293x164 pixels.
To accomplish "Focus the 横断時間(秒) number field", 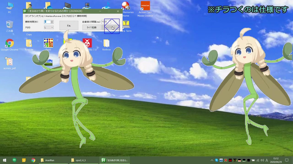I will point(48,22).
